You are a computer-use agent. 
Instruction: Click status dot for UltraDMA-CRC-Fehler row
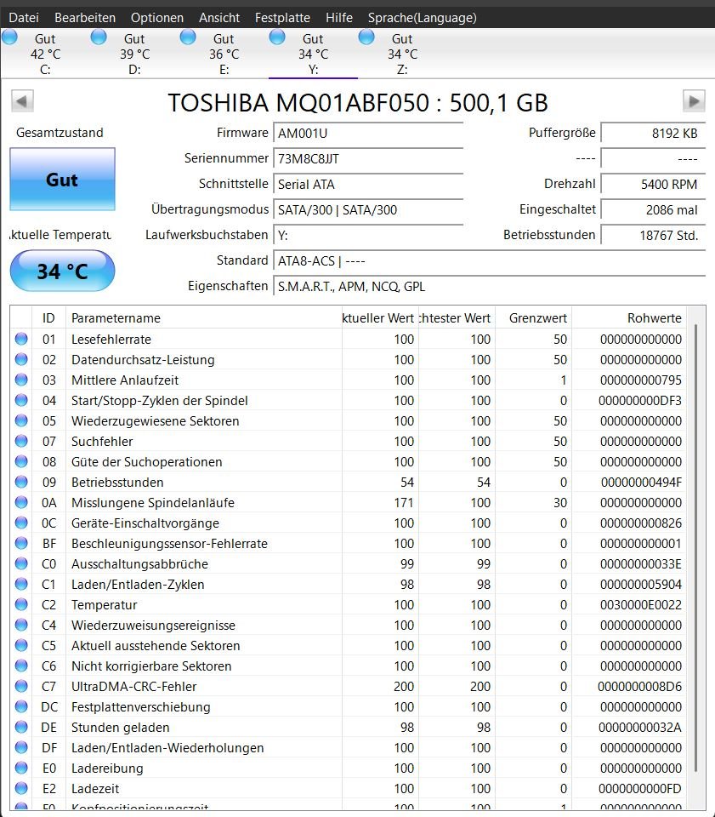(21, 686)
